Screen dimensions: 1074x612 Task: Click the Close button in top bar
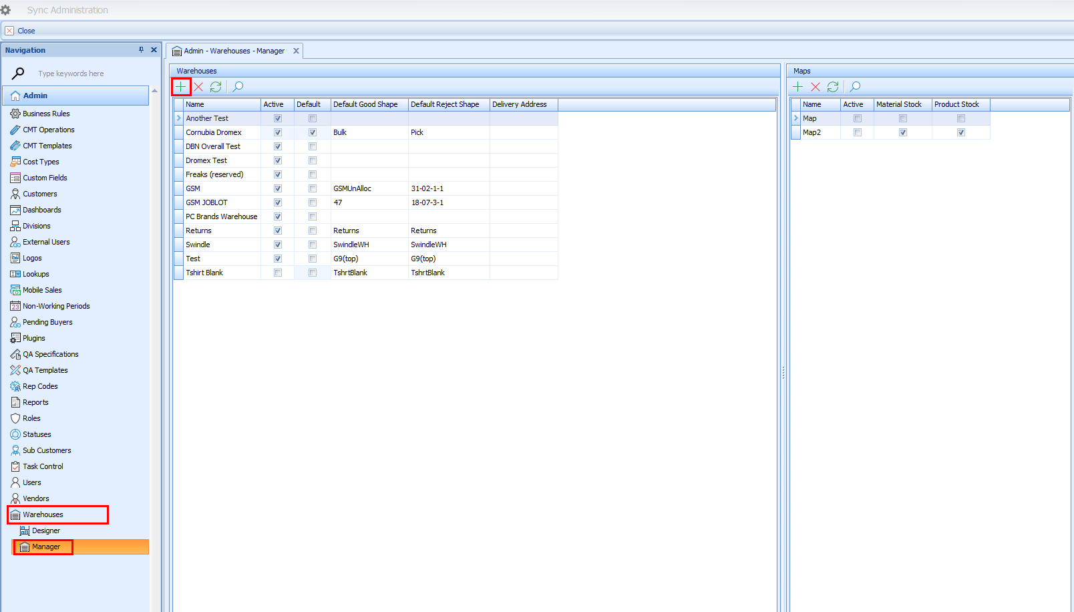20,31
